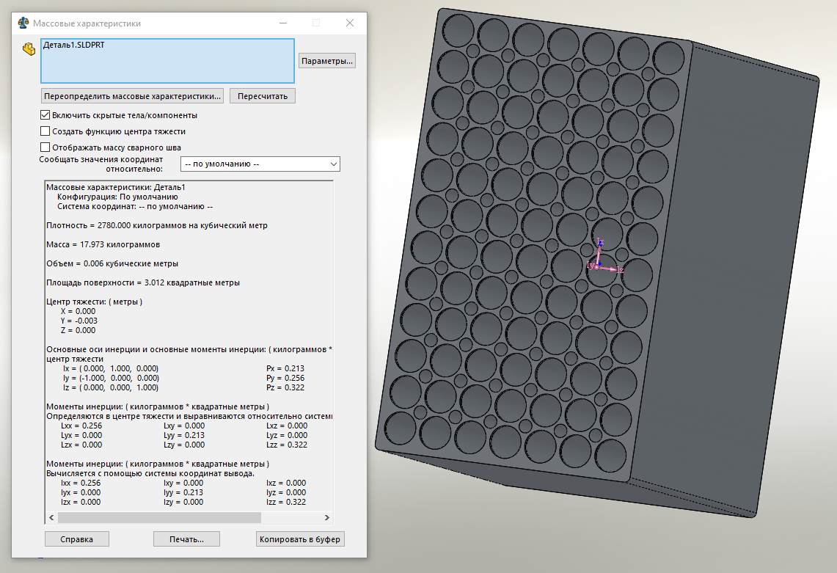Close the Массовые характеристики dialog
Screen dimensions: 837x573
pyautogui.click(x=350, y=23)
